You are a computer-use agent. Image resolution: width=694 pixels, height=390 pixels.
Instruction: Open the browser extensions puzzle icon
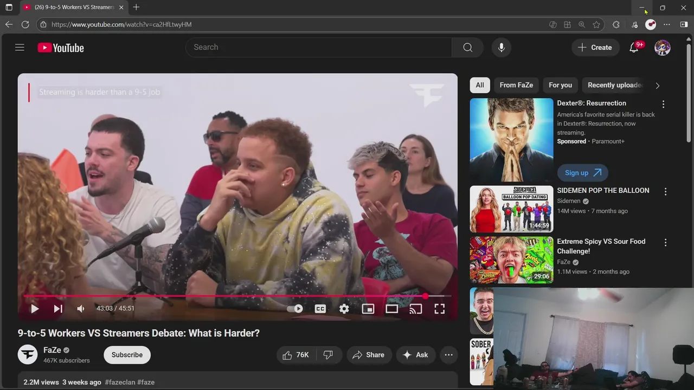616,24
